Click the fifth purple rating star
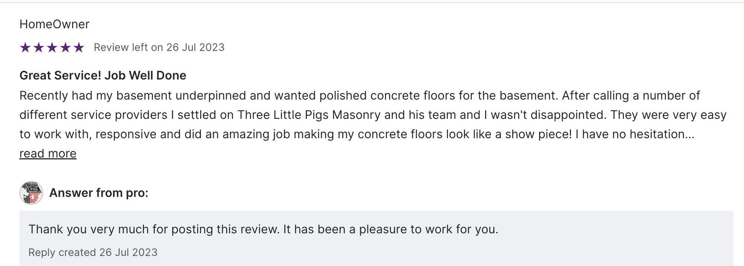The image size is (744, 266). pos(79,48)
